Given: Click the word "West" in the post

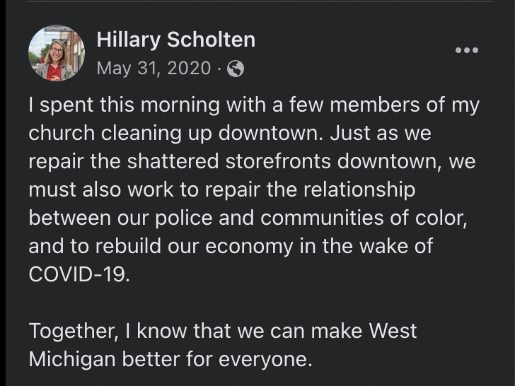Looking at the screenshot, I should 393,331.
